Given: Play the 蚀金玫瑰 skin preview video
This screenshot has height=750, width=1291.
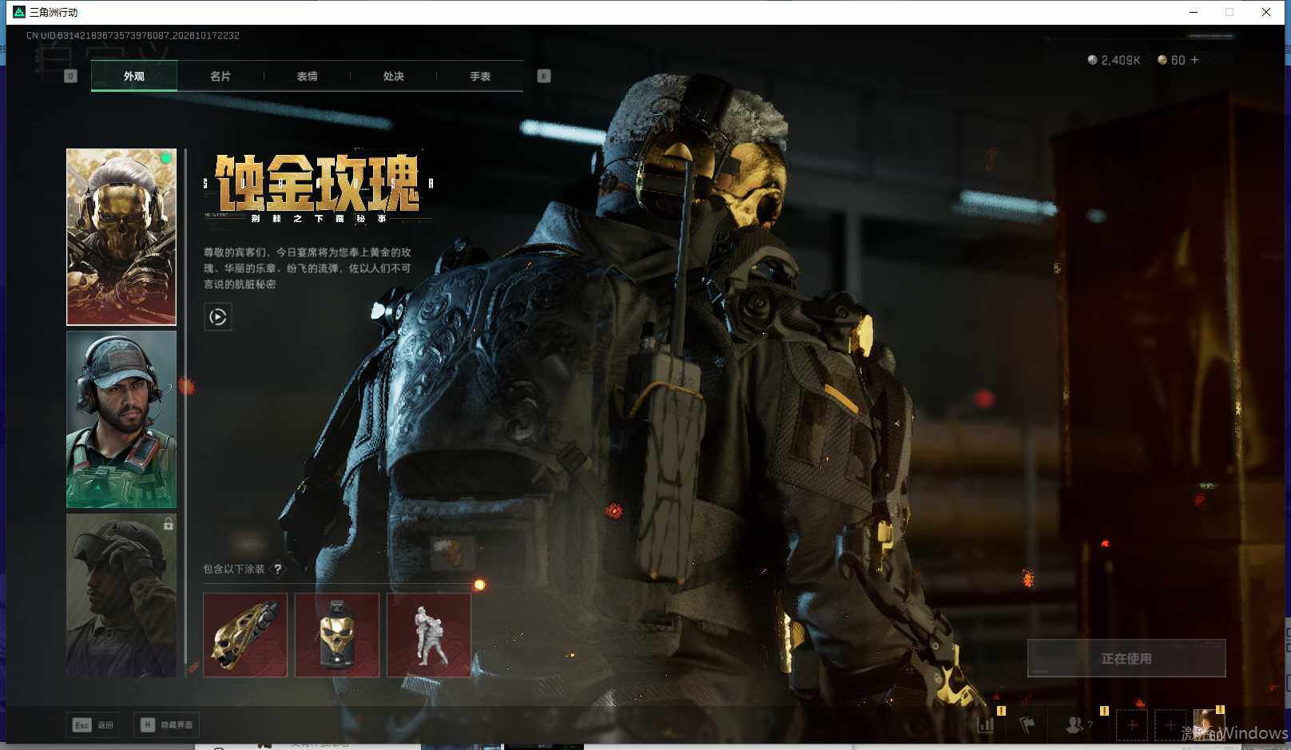Looking at the screenshot, I should click(x=218, y=317).
